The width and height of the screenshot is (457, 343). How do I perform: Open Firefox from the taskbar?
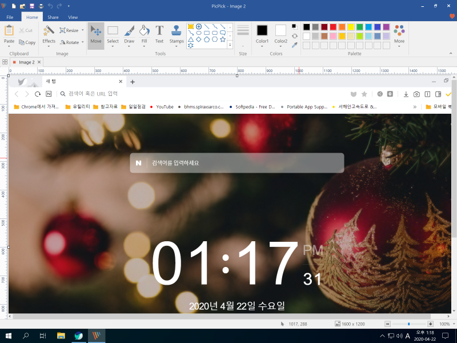[x=78, y=336]
